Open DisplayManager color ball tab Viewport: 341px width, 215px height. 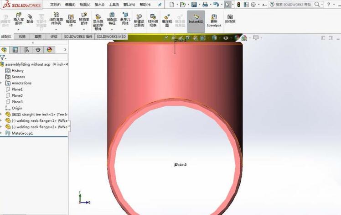[49, 50]
